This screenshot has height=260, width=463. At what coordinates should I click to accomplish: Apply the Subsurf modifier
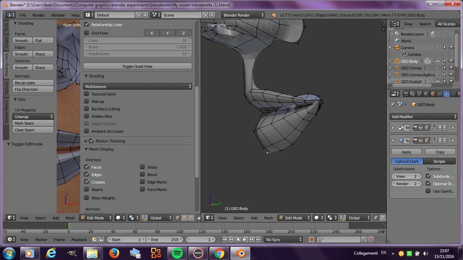[x=406, y=152]
